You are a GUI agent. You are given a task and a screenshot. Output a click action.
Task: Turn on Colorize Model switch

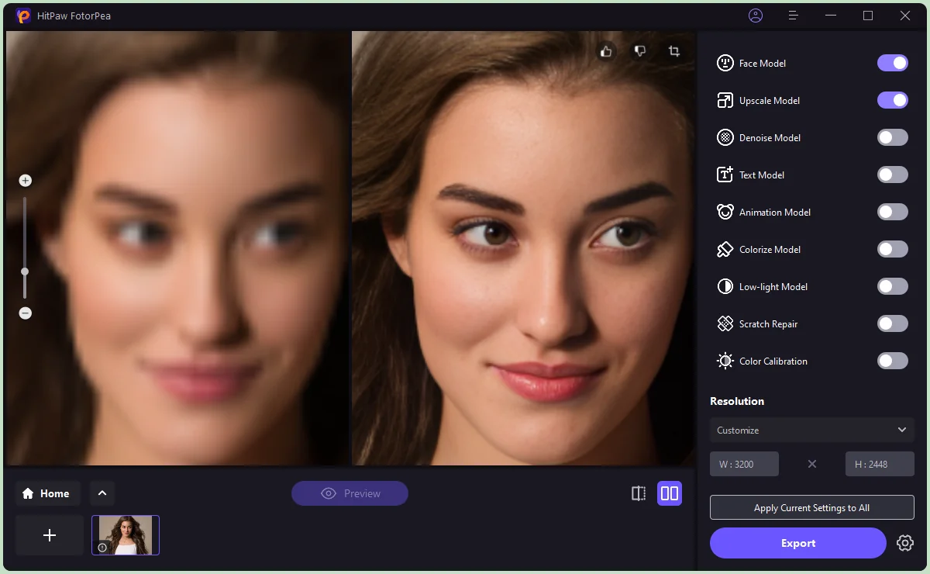click(892, 250)
